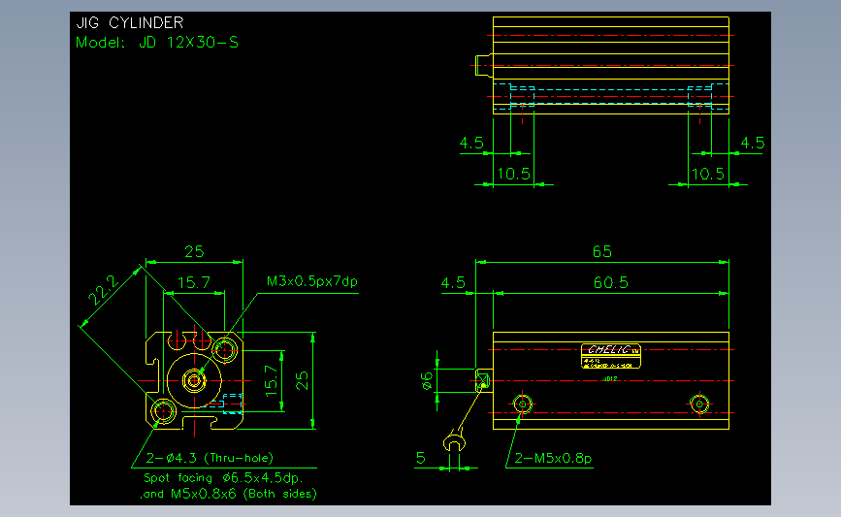Select the "2-M5x0.8p" port callout
The image size is (841, 517).
pos(553,458)
